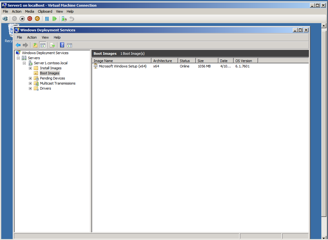Collapse the Servers tree node
This screenshot has width=328, height=240.
pos(18,58)
